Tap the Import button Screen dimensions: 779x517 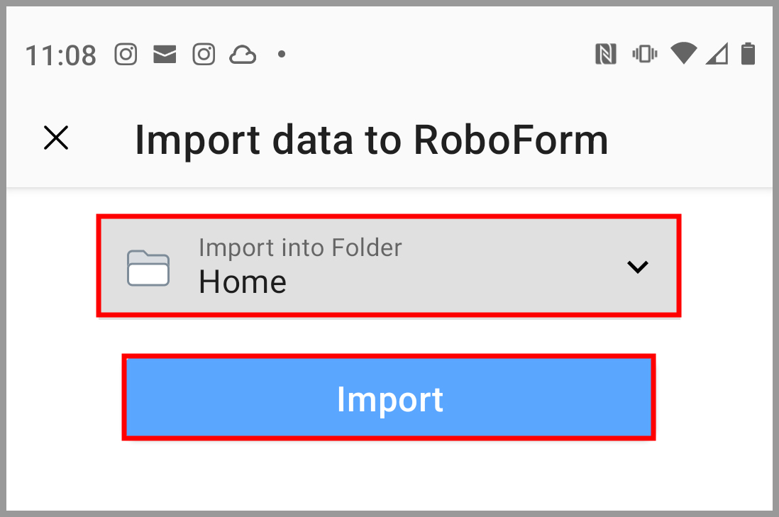tap(389, 398)
